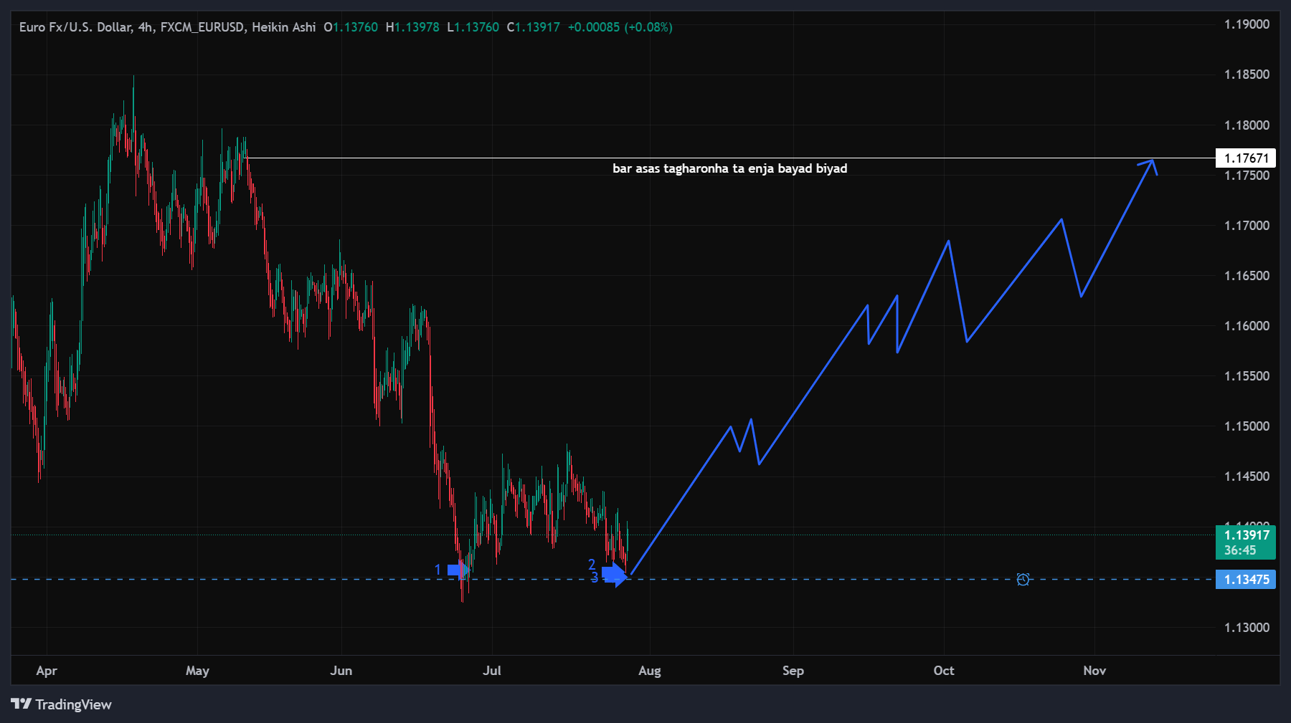Click the change value +0.00085 (+0.08%)
The image size is (1291, 723).
(x=620, y=27)
